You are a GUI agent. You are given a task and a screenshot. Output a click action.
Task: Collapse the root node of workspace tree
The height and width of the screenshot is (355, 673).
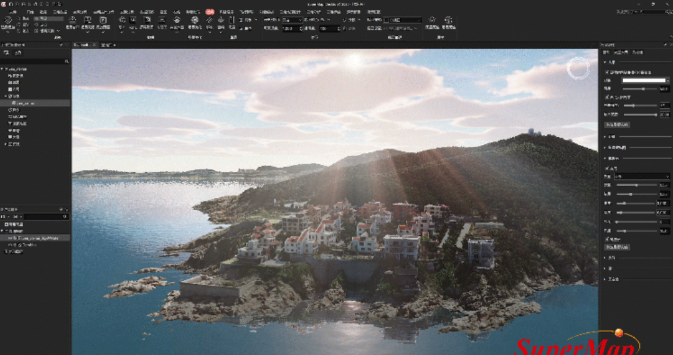pyautogui.click(x=2, y=68)
